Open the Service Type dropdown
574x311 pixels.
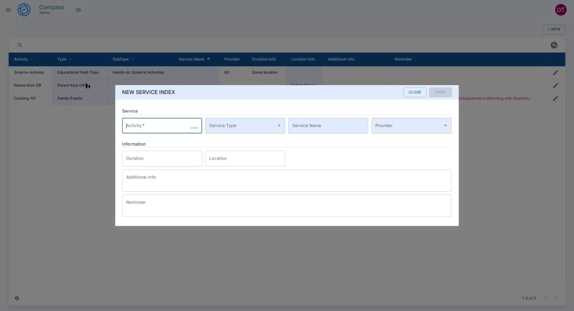[x=279, y=126]
